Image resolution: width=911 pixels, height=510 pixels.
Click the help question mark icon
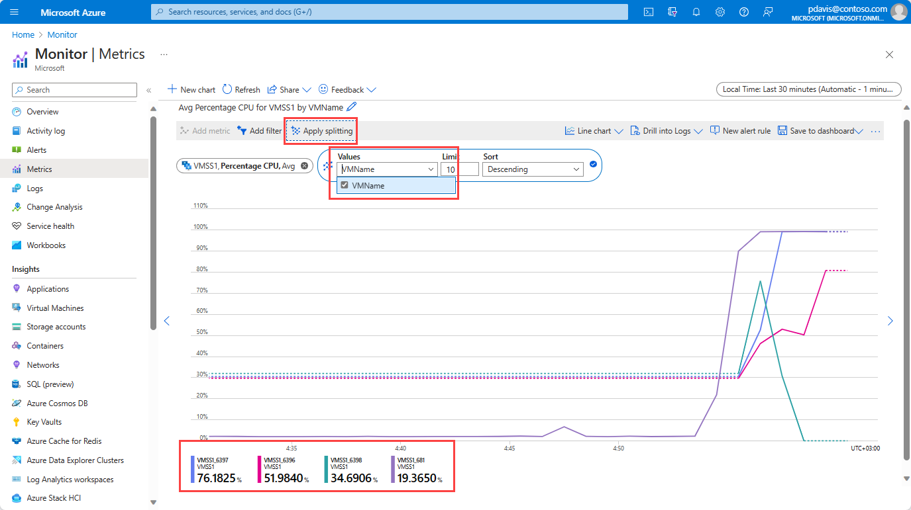tap(744, 12)
